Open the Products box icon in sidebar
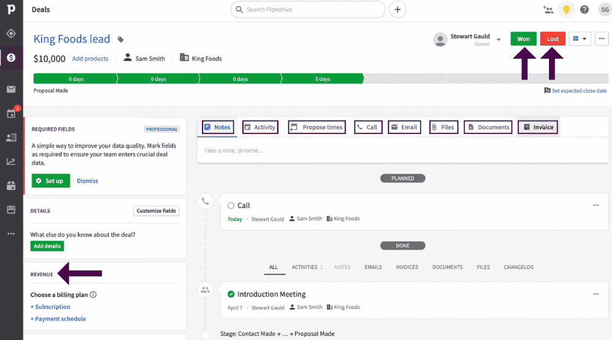Image resolution: width=612 pixels, height=340 pixels. [11, 186]
